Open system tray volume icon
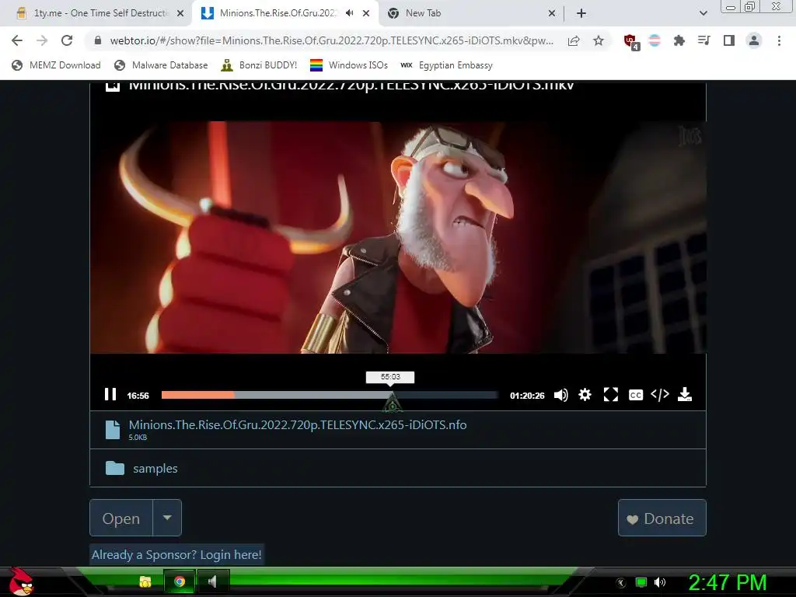Image resolution: width=796 pixels, height=597 pixels. [659, 582]
